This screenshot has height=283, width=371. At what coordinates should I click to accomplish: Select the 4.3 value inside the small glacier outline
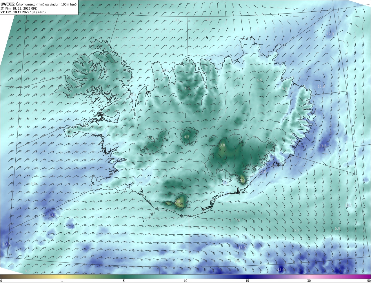tap(187, 137)
